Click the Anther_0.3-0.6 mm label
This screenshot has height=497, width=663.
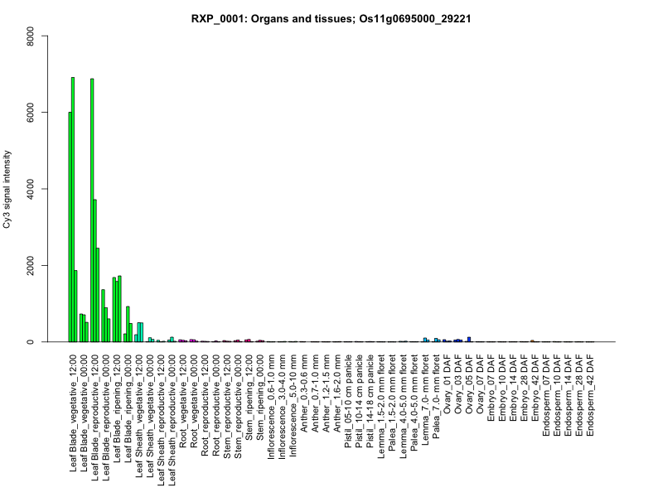(x=303, y=394)
